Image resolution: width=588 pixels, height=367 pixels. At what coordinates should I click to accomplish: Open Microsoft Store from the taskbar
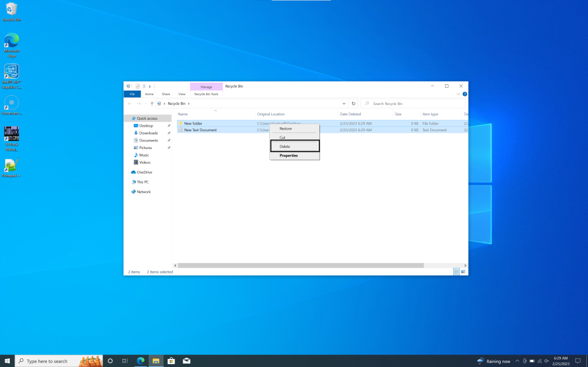click(171, 361)
